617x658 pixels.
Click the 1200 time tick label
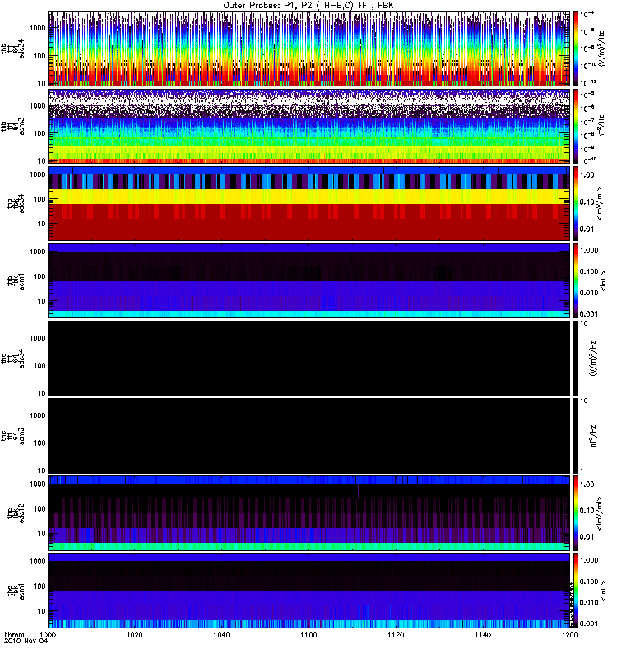[569, 634]
